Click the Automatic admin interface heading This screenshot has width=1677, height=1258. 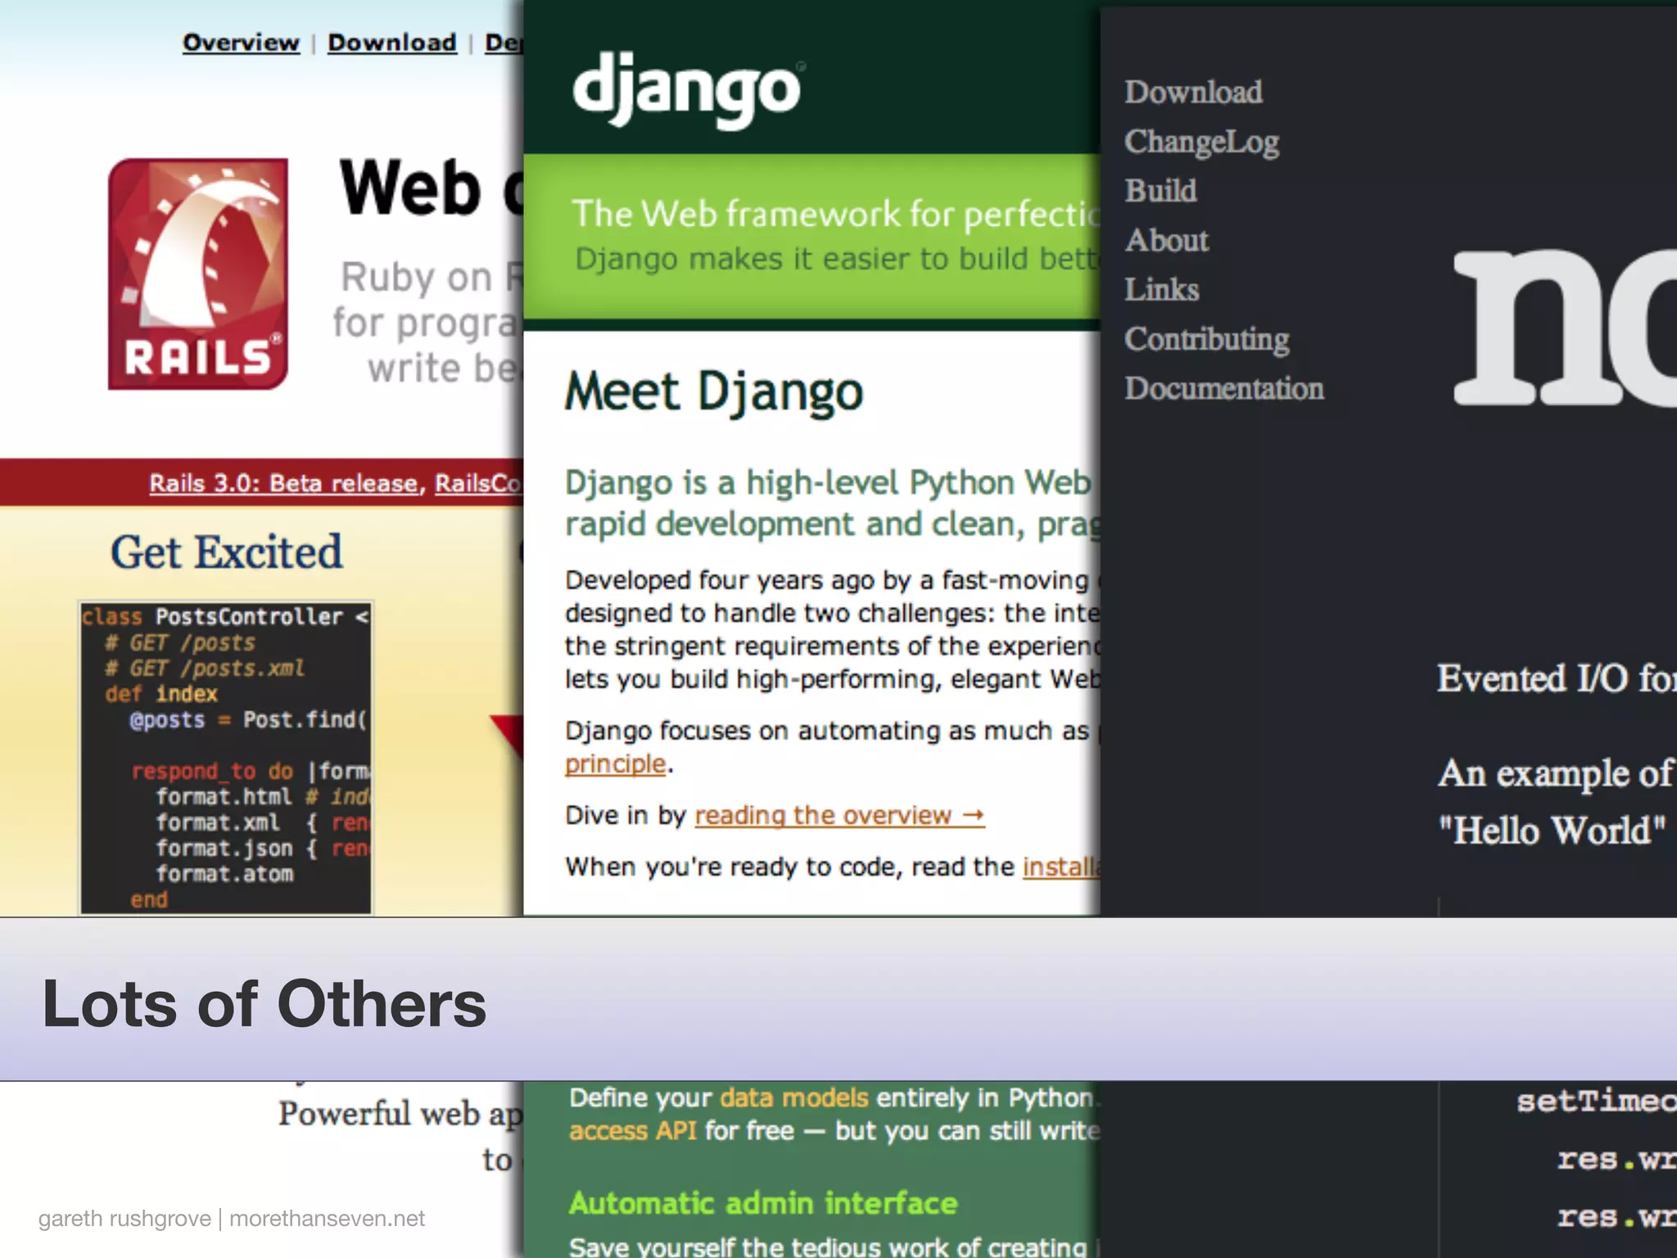point(763,1203)
